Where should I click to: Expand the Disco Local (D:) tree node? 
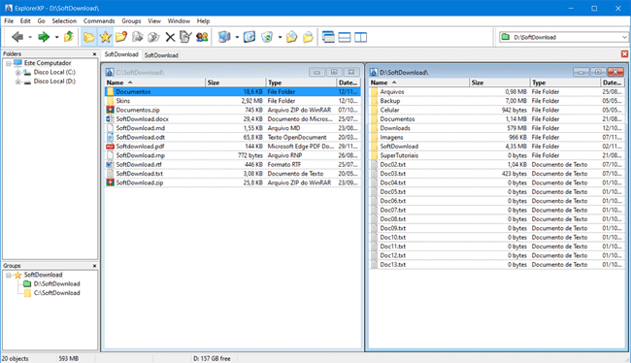[17, 82]
